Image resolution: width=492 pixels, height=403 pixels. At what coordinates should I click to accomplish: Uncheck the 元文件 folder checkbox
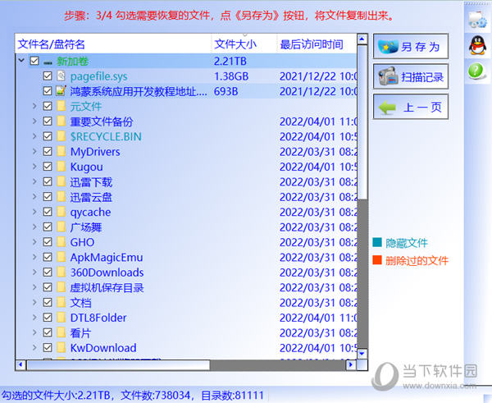48,106
